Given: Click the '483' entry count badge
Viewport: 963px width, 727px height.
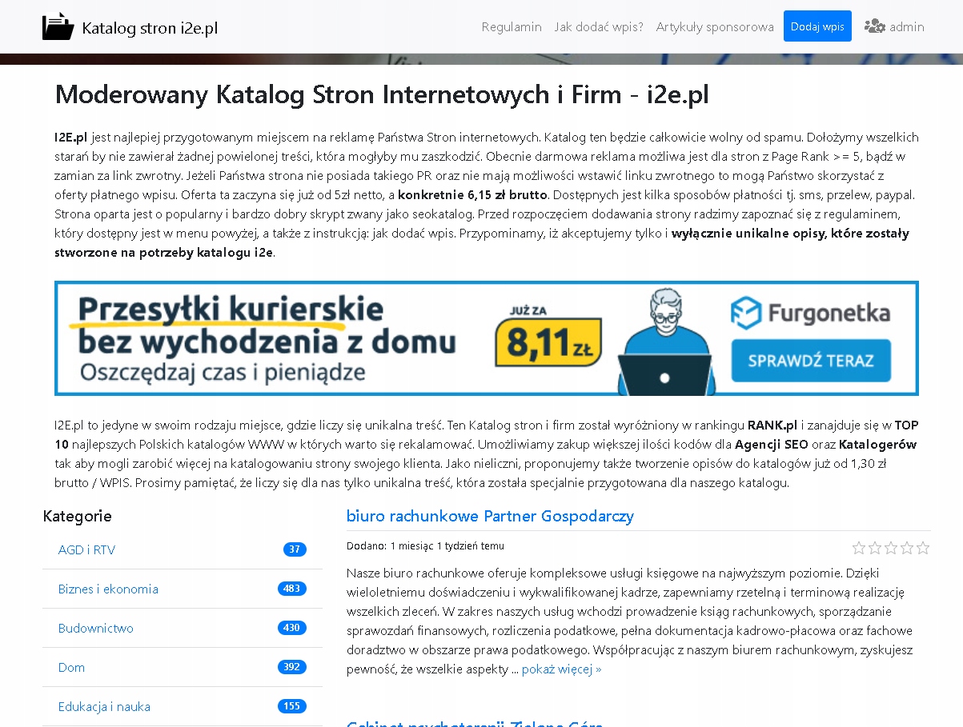Looking at the screenshot, I should pos(291,589).
